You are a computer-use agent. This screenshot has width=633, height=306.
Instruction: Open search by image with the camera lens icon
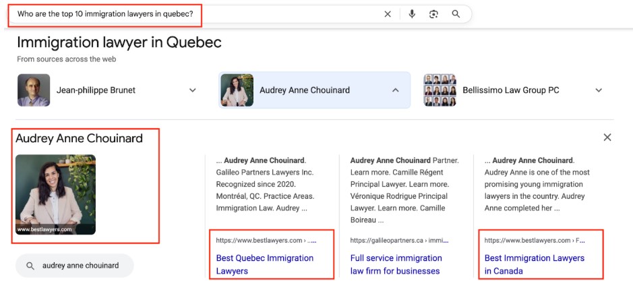pos(433,14)
